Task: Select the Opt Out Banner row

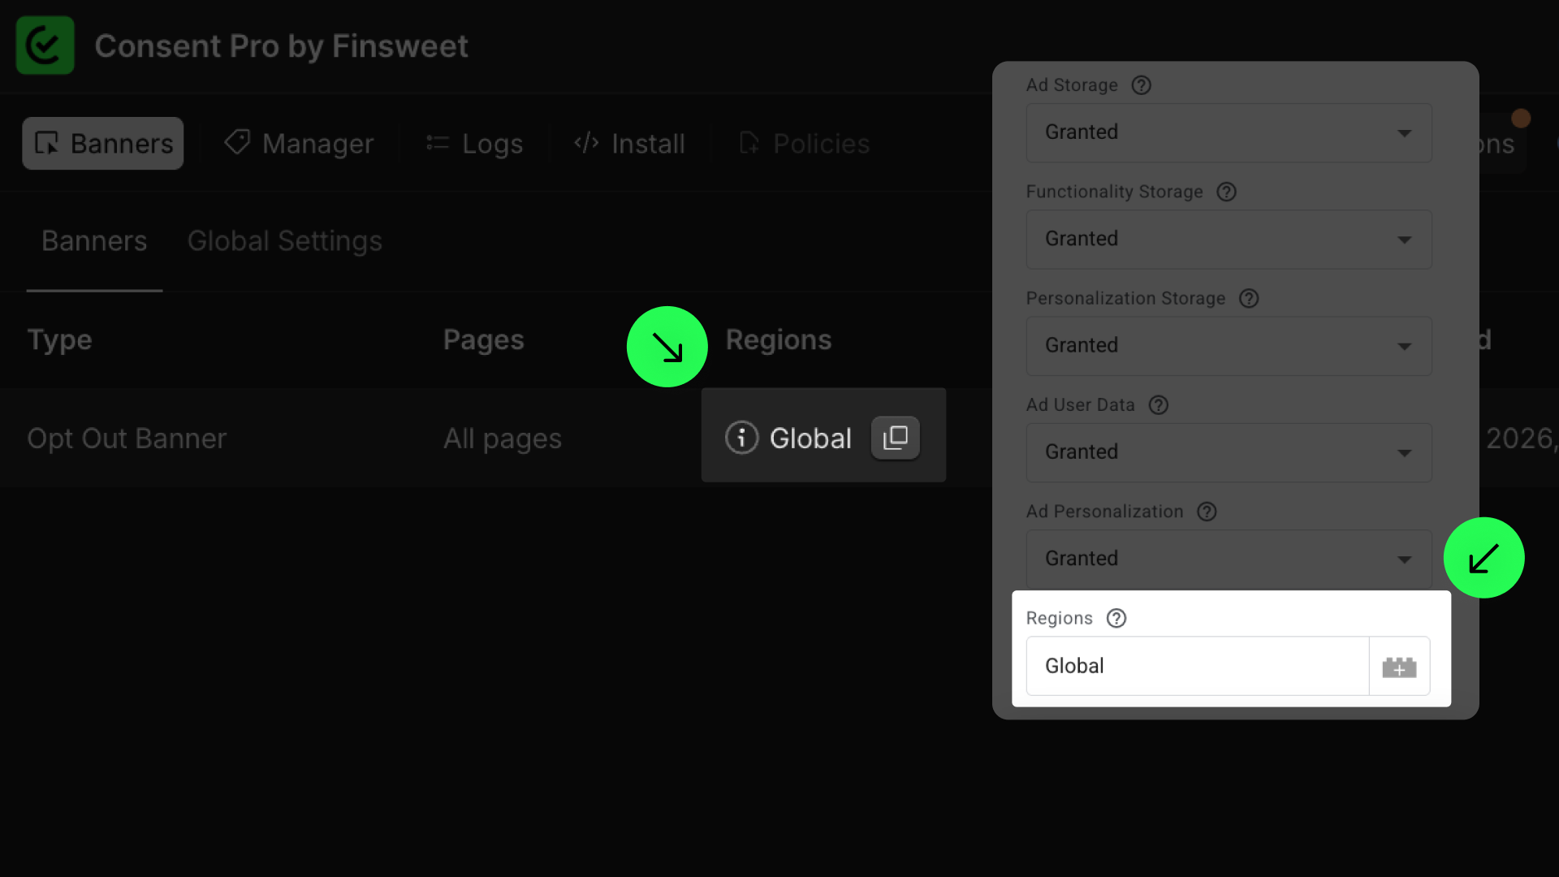Action: [127, 438]
